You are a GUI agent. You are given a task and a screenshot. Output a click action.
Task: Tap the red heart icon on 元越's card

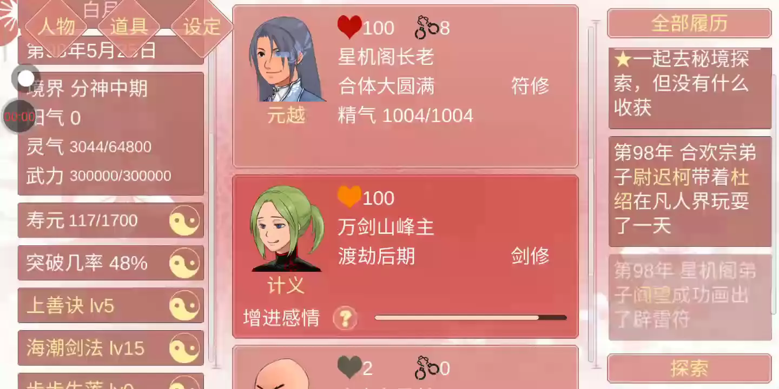(349, 26)
